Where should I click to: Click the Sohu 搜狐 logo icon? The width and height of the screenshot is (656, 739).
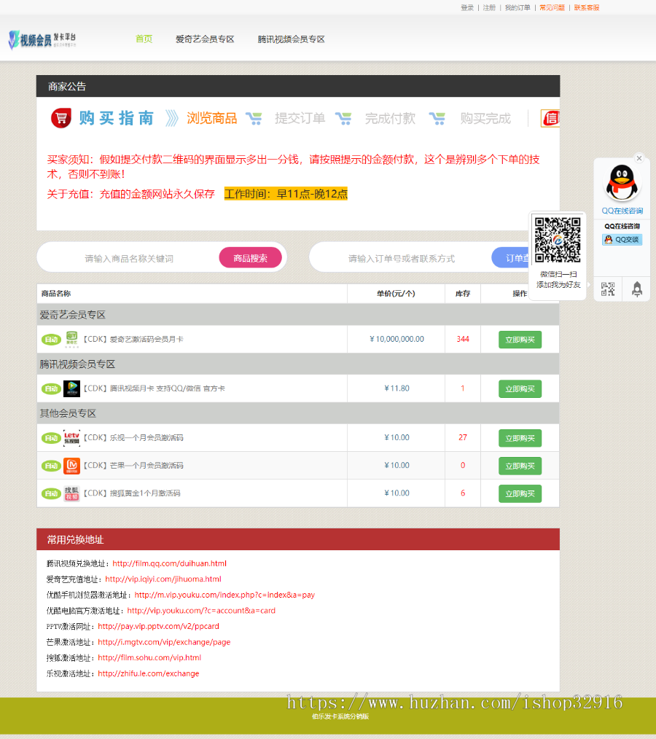(x=71, y=493)
